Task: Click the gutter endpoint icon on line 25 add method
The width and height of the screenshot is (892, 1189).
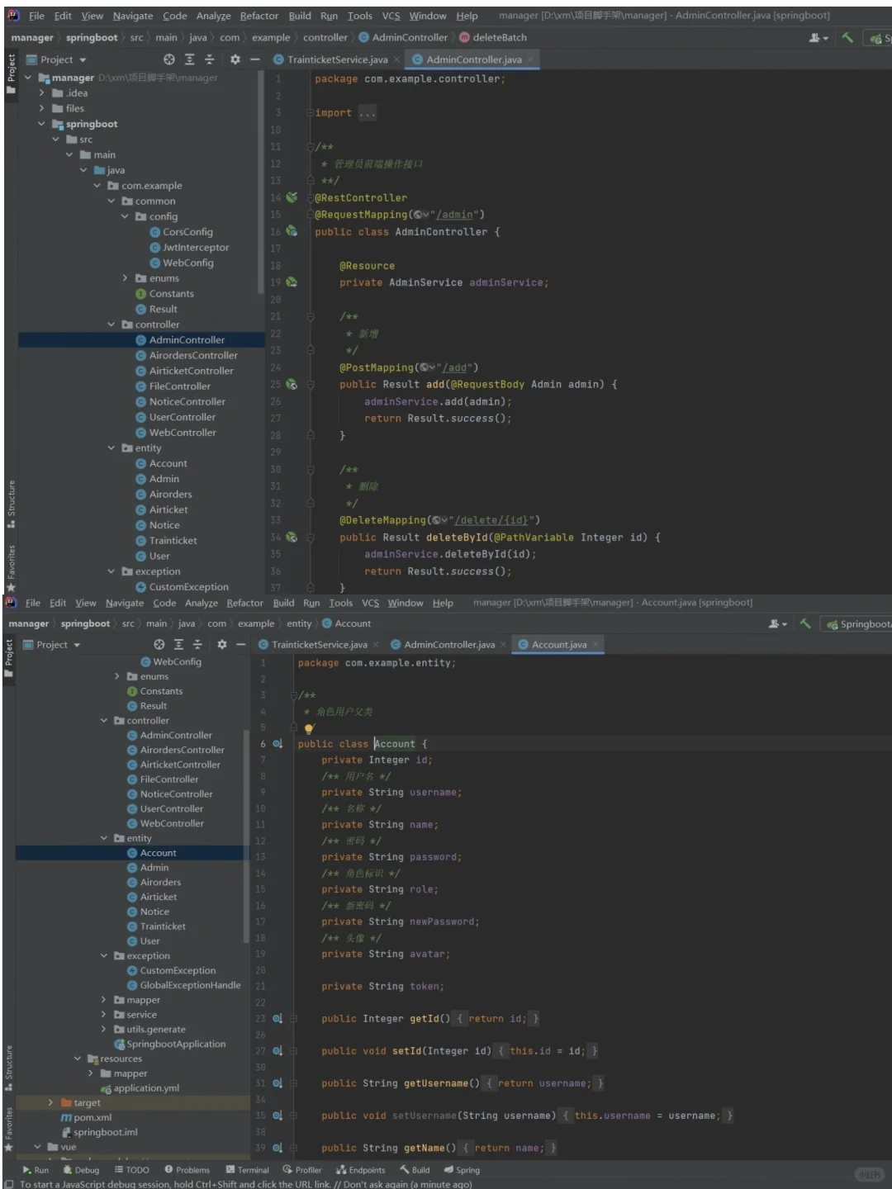Action: pos(292,384)
